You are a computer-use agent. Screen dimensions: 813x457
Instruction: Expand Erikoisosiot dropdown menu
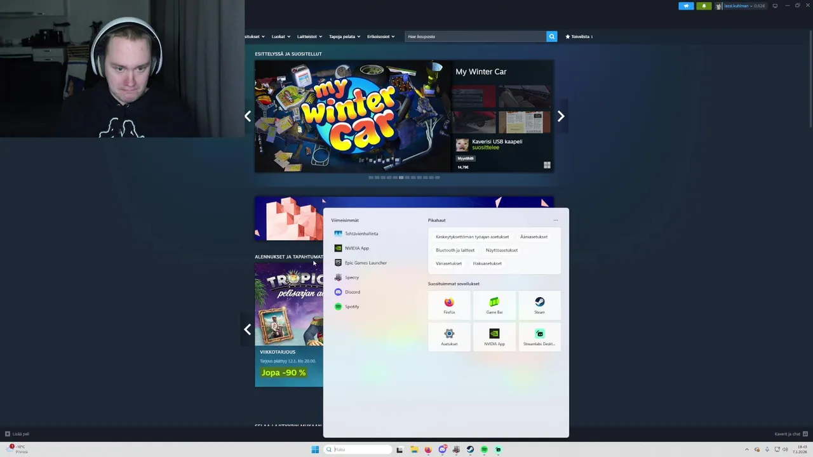coord(380,36)
